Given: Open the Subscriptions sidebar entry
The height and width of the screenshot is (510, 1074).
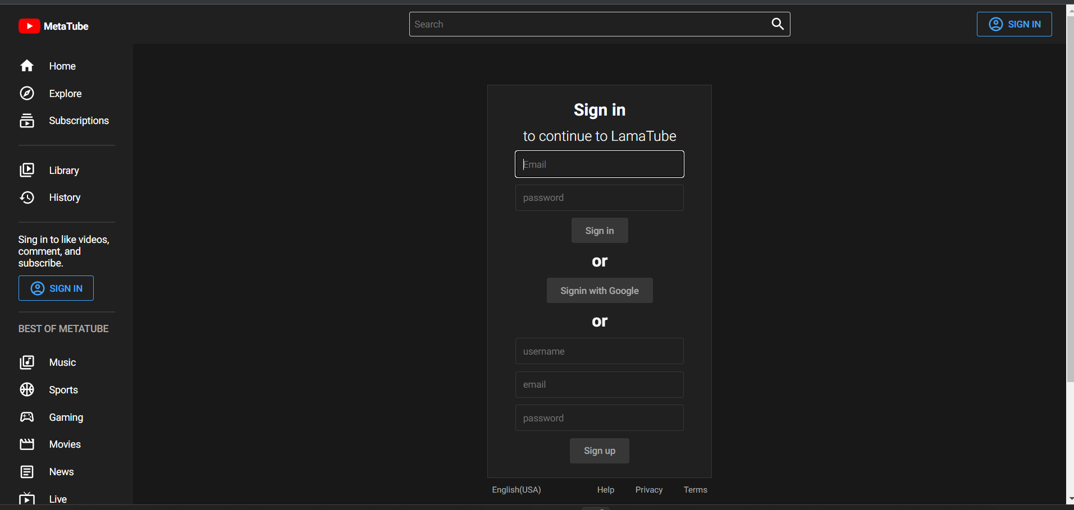Looking at the screenshot, I should click(79, 120).
